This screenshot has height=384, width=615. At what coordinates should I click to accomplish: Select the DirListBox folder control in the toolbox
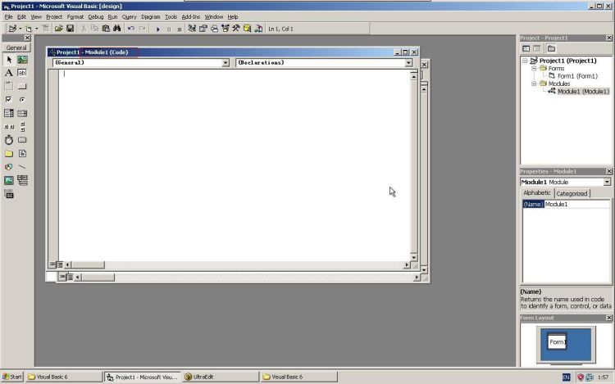point(9,153)
